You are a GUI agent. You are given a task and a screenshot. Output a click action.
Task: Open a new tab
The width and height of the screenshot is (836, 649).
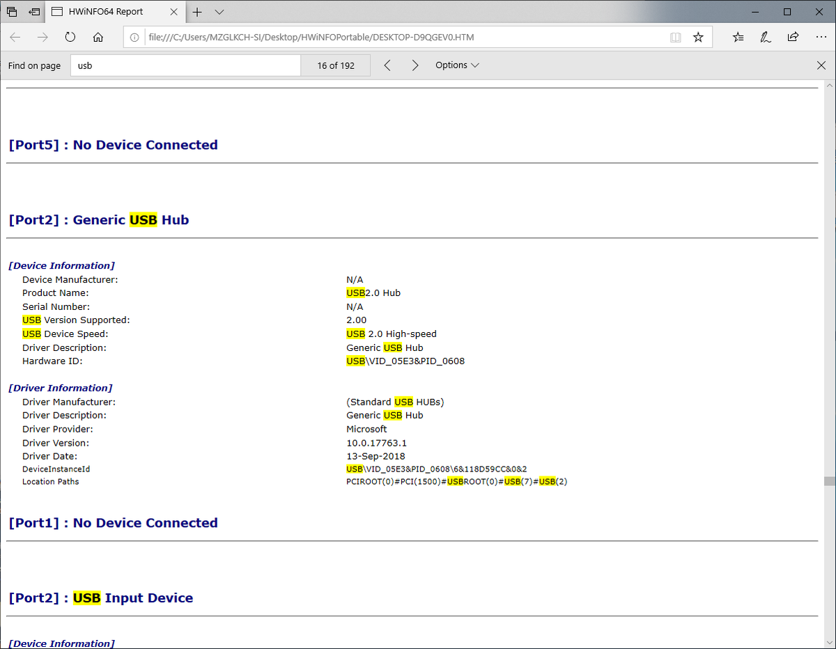point(197,12)
